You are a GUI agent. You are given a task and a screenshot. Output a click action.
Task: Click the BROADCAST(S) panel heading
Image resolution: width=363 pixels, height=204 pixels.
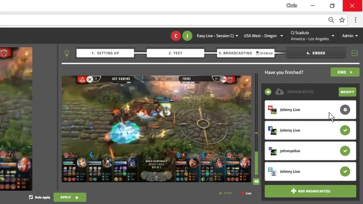(300, 92)
